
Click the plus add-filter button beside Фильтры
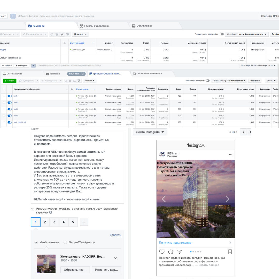coord(33,66)
